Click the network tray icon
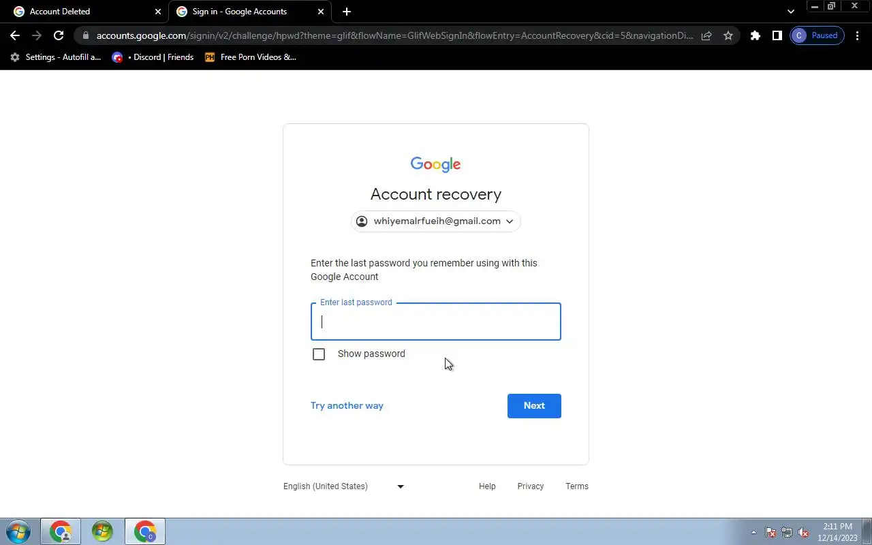Image resolution: width=872 pixels, height=545 pixels. coord(787,533)
